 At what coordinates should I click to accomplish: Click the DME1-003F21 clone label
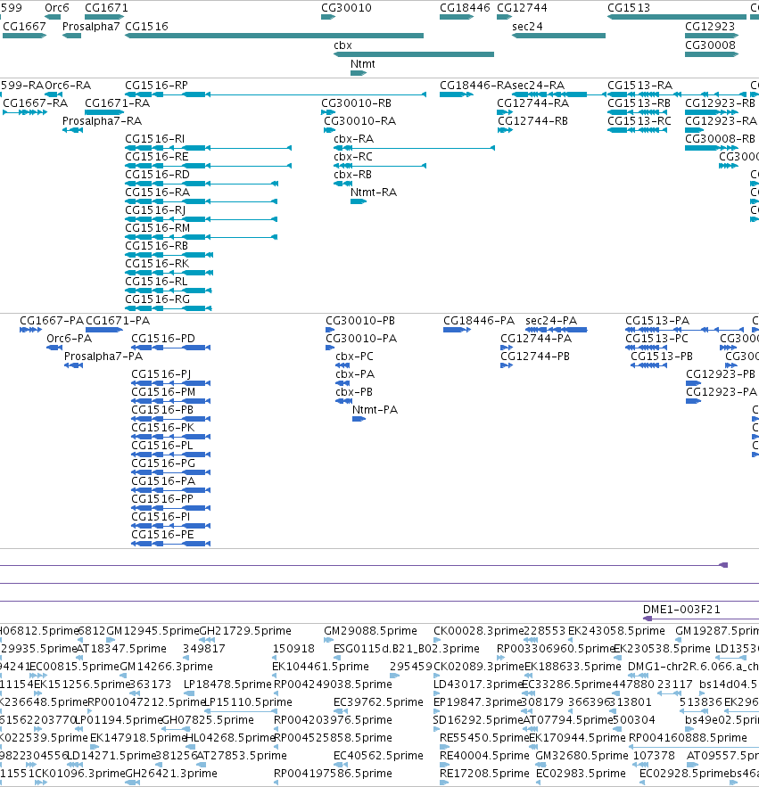point(681,610)
